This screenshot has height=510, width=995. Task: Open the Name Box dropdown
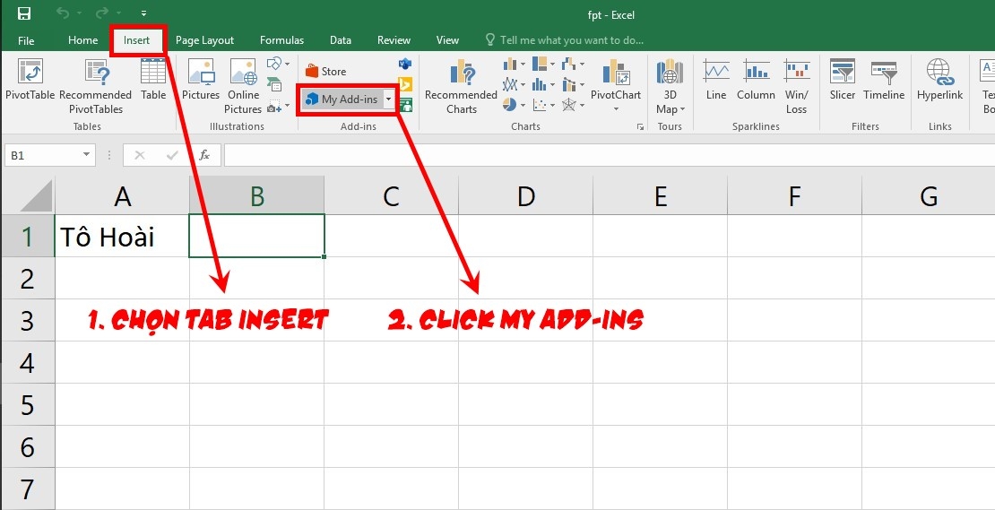tap(86, 155)
